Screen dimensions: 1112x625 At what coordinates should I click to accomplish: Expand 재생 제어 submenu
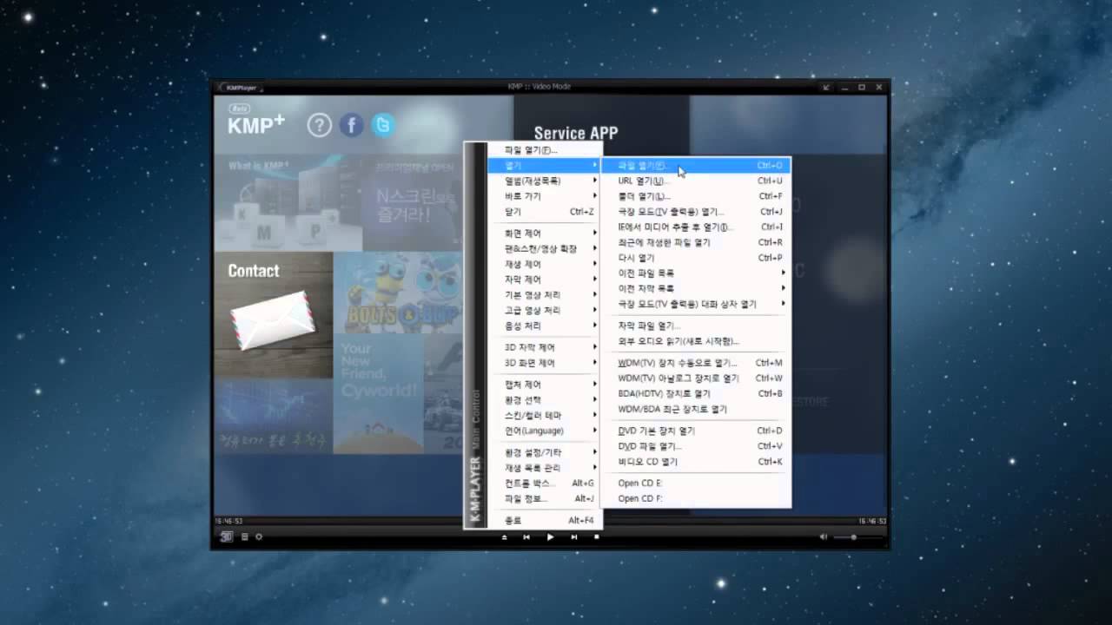544,264
